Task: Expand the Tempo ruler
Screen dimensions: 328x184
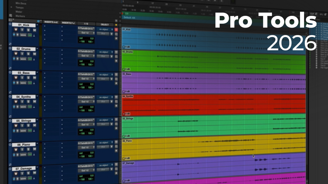Action: click(11, 7)
